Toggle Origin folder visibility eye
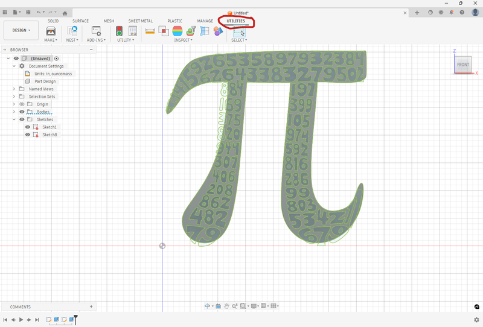This screenshot has width=483, height=327. (22, 104)
